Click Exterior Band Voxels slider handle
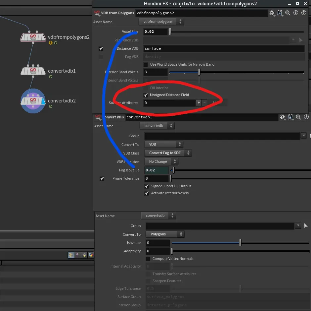This screenshot has height=311, width=311. (x=199, y=72)
